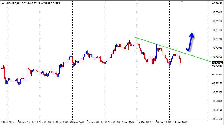Click the 0.67510 price axis label
This screenshot has width=224, height=125.
218,119
